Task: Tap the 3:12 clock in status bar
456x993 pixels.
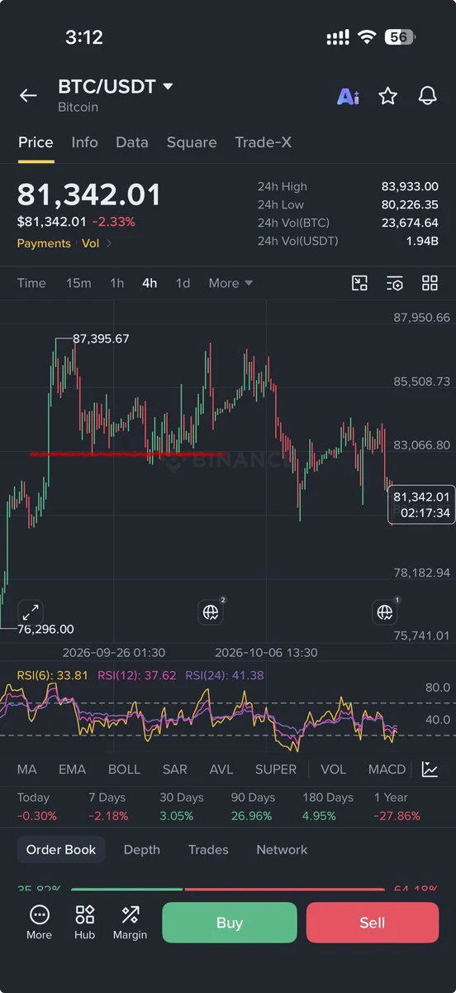Action: pos(83,37)
